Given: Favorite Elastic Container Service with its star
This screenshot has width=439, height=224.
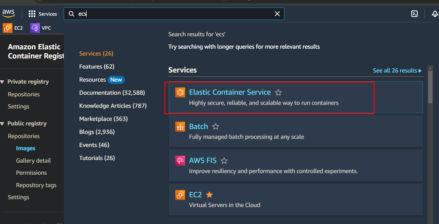Looking at the screenshot, I should 278,92.
